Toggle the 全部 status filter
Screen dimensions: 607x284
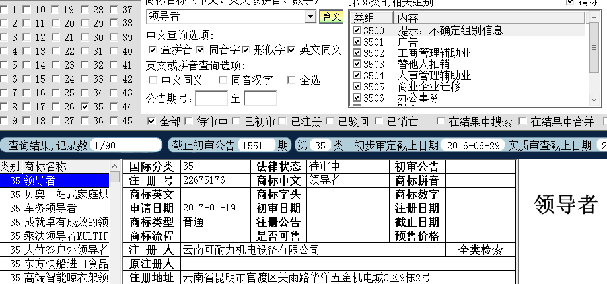click(152, 122)
